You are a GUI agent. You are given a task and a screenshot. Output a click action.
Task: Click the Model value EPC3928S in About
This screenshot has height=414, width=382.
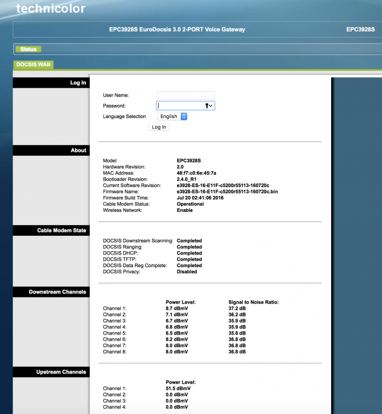[x=189, y=161]
